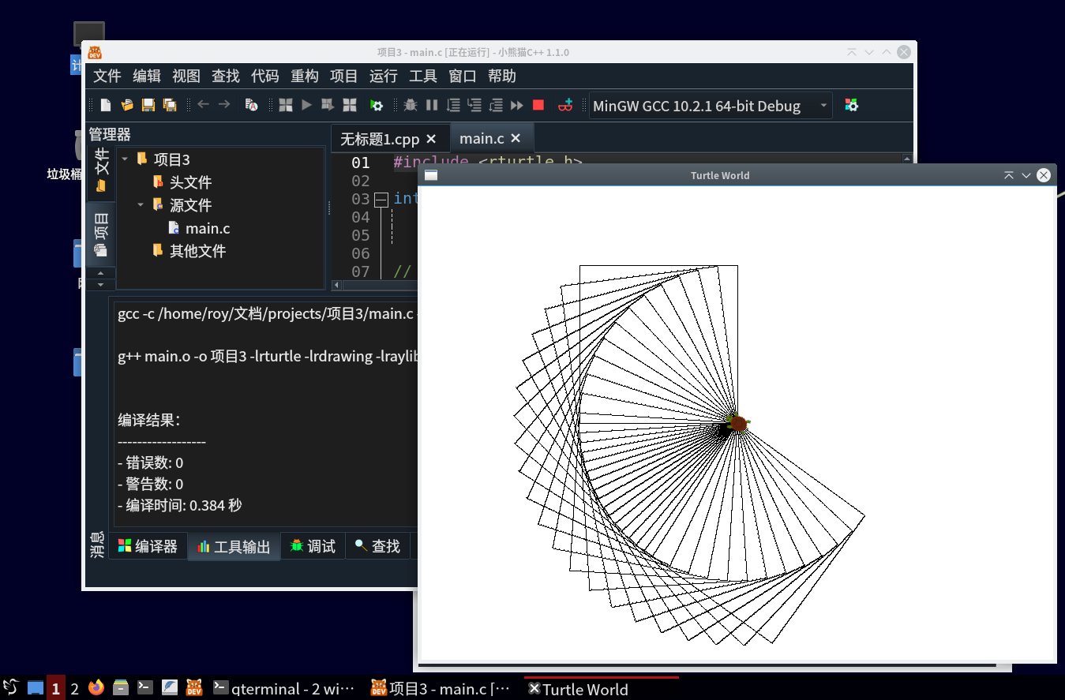This screenshot has width=1065, height=700.
Task: Save the current file via toolbar
Action: 148,105
